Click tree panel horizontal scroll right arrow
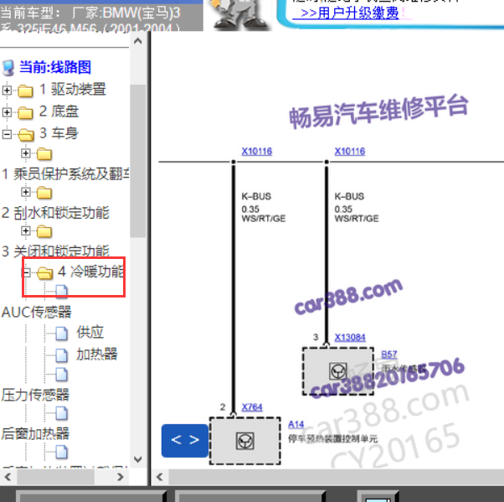 [121, 477]
